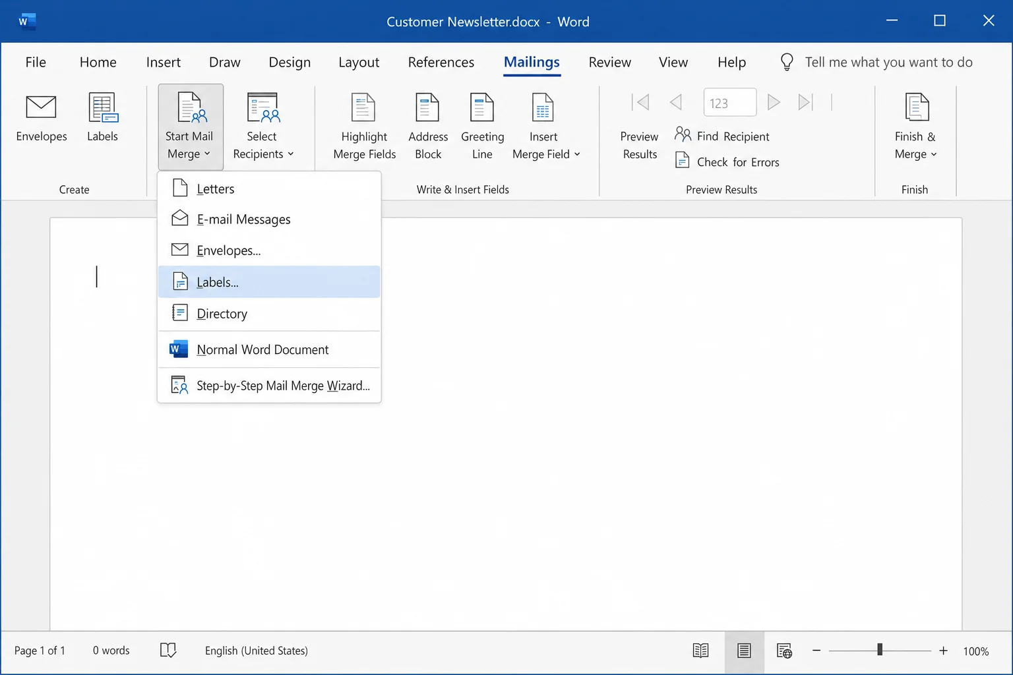Click the 0 words count
The image size is (1013, 675).
[111, 651]
